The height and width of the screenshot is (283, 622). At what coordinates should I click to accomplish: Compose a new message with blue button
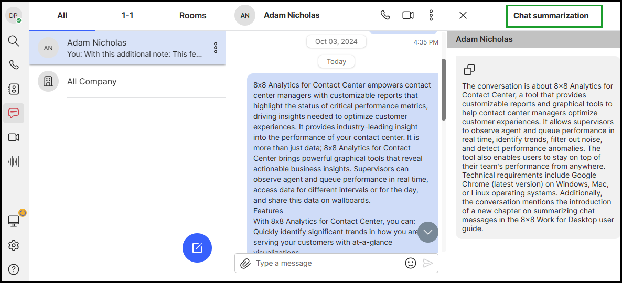pyautogui.click(x=197, y=248)
